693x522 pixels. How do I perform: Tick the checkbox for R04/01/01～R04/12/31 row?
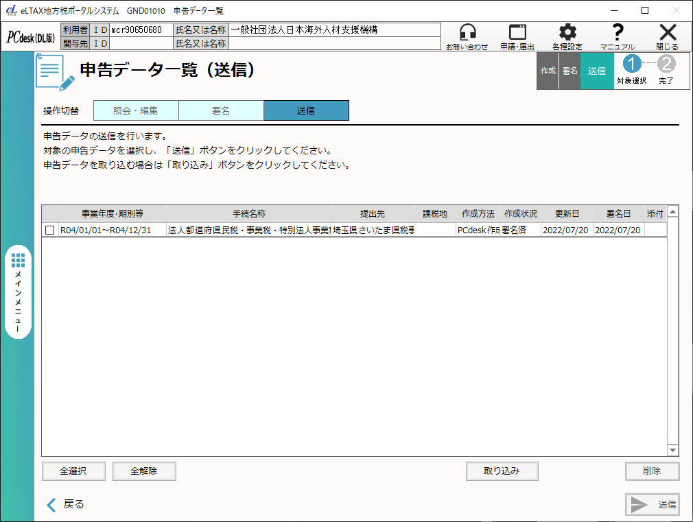coord(50,230)
